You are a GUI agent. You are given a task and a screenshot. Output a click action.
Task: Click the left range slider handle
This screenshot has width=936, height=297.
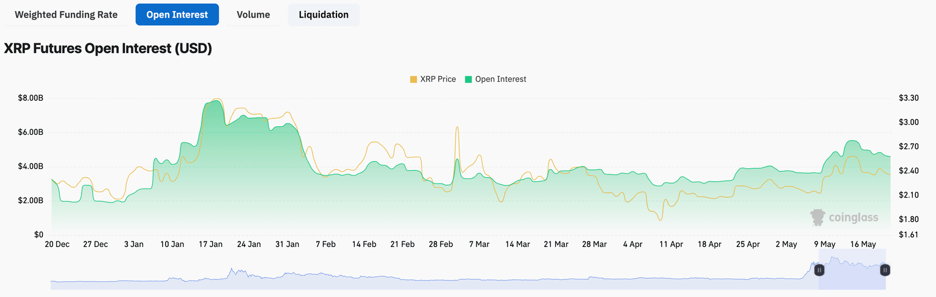[820, 270]
